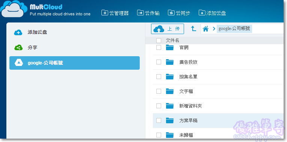Click 分享 label in sidebar
The image size is (287, 142).
click(x=32, y=48)
